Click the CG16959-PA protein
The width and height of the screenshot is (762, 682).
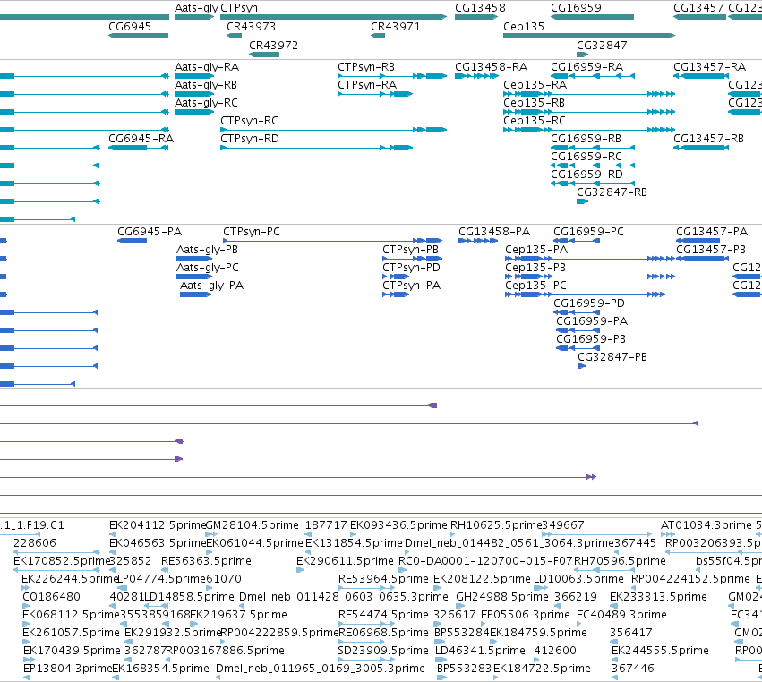[578, 331]
